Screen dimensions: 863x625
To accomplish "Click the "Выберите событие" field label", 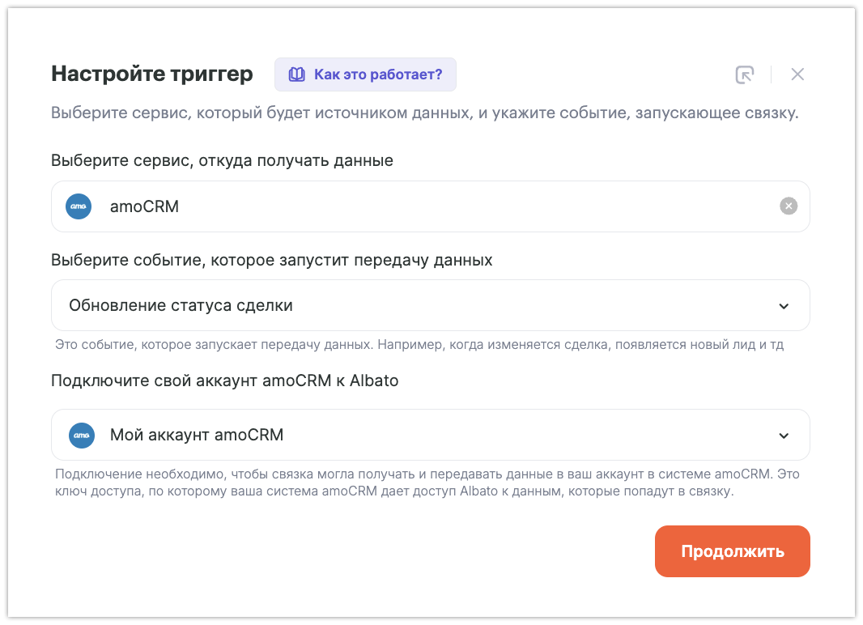I will 271,261.
